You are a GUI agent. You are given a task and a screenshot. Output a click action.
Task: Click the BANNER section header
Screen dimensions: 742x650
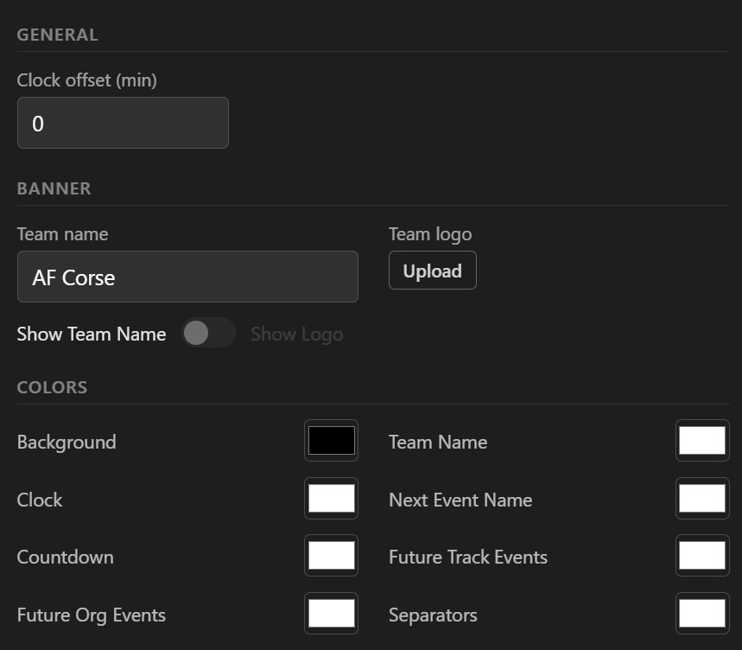pyautogui.click(x=54, y=188)
